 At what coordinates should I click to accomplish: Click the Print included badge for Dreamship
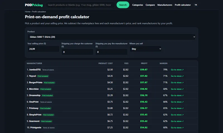[x=47, y=96]
